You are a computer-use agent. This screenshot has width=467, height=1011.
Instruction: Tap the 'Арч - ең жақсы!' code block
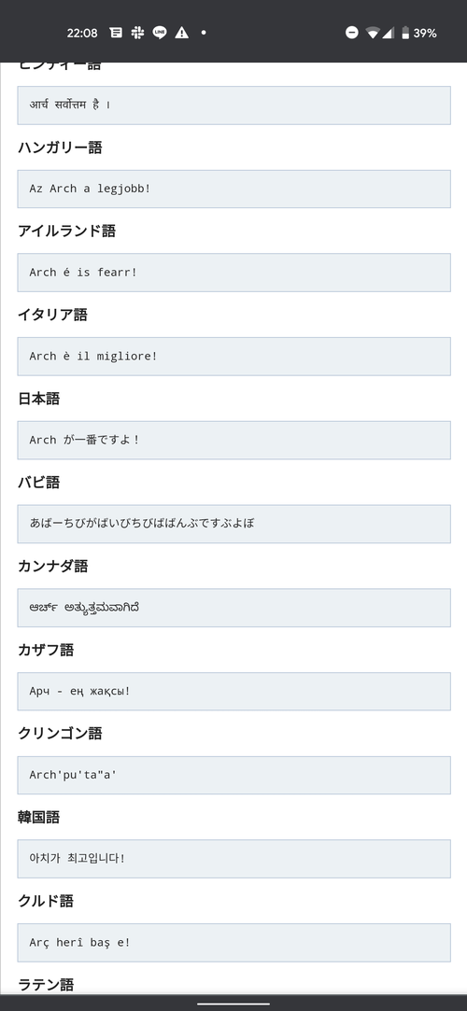pos(233,691)
